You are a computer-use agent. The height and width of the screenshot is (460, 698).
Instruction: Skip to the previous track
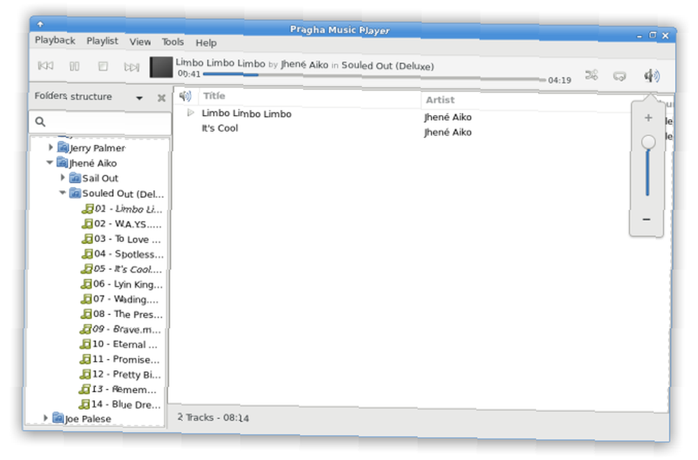coord(45,66)
